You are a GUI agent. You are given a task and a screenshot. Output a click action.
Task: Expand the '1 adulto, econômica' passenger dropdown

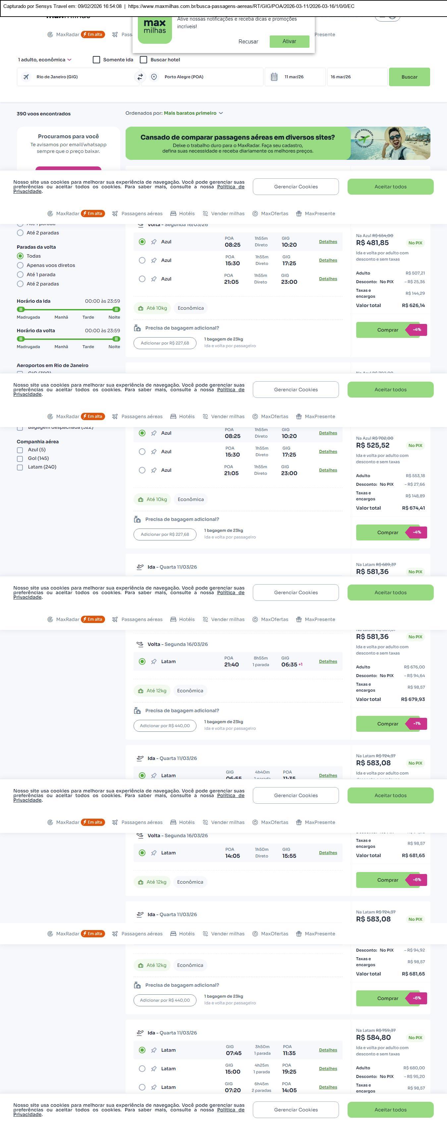point(45,60)
